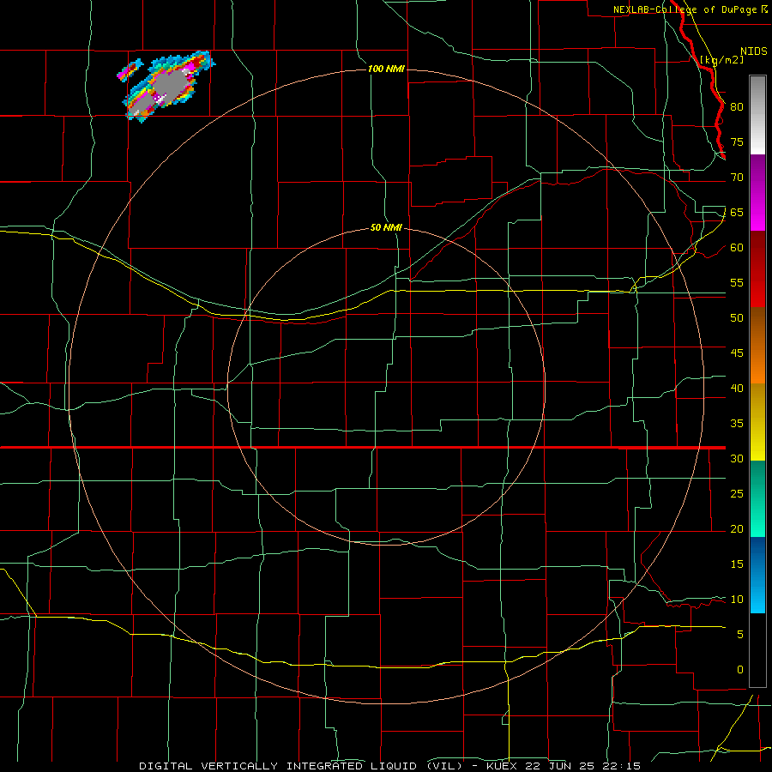This screenshot has height=772, width=772.
Task: Click the NIDS label
Action: tap(753, 51)
